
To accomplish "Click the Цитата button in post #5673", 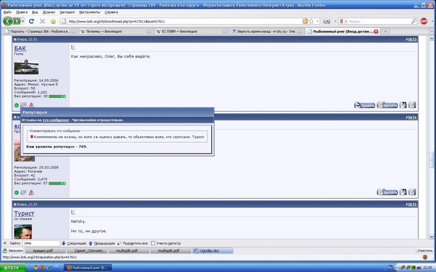I will pyautogui.click(x=387, y=105).
